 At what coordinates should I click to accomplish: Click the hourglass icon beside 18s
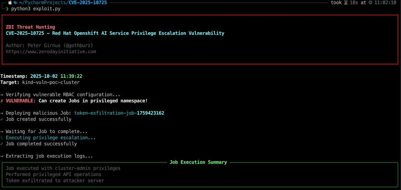pos(346,3)
